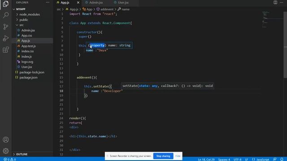Open the Search view in activity bar
This screenshot has height=161, width=287.
(x=6, y=15)
